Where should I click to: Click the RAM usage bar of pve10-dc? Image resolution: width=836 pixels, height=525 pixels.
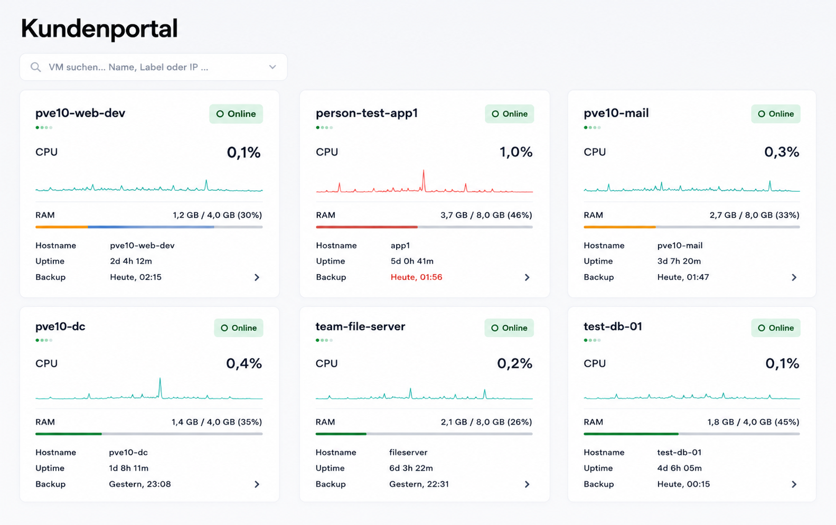149,434
